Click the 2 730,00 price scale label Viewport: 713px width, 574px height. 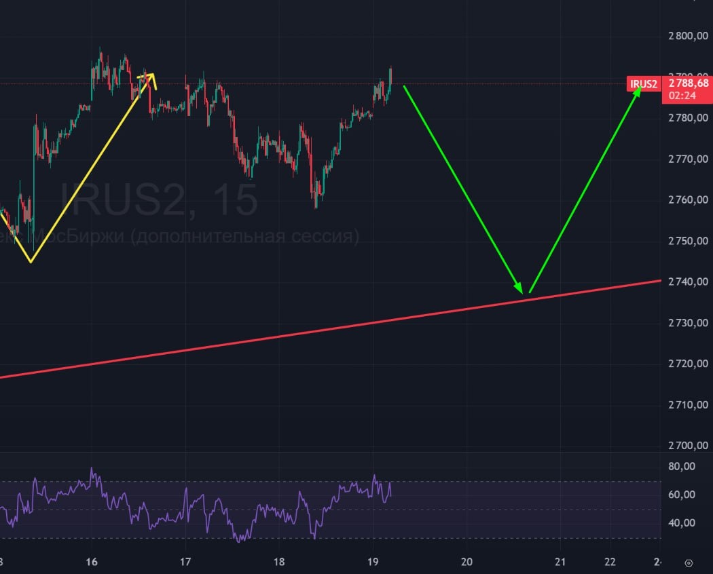click(688, 323)
